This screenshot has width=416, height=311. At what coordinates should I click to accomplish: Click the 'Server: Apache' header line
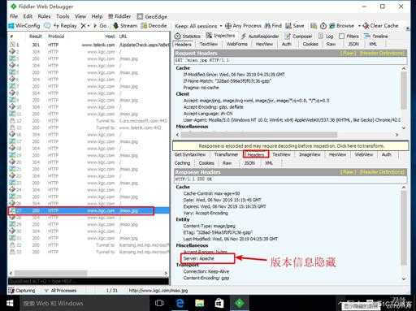click(198, 258)
